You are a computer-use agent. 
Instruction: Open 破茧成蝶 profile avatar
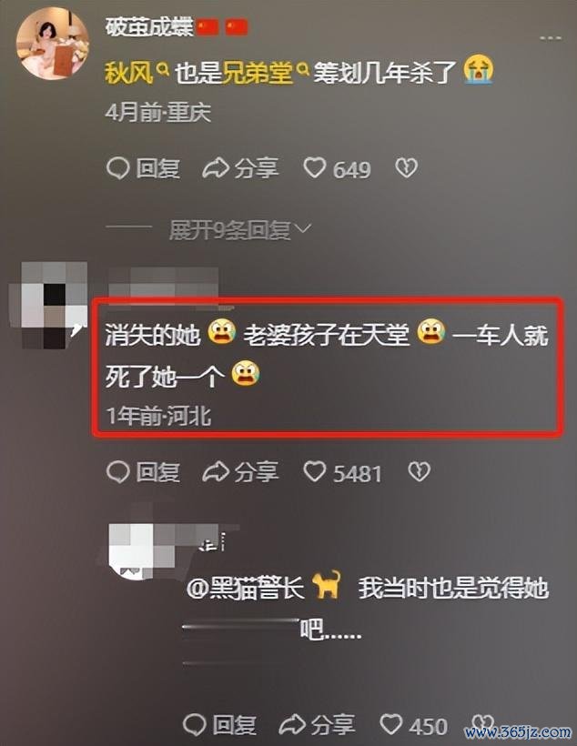pyautogui.click(x=53, y=44)
